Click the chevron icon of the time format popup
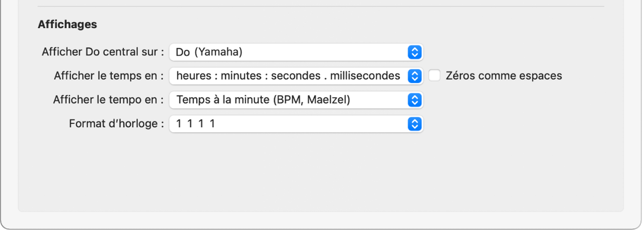Screen dimensions: 643x230 (x=415, y=76)
